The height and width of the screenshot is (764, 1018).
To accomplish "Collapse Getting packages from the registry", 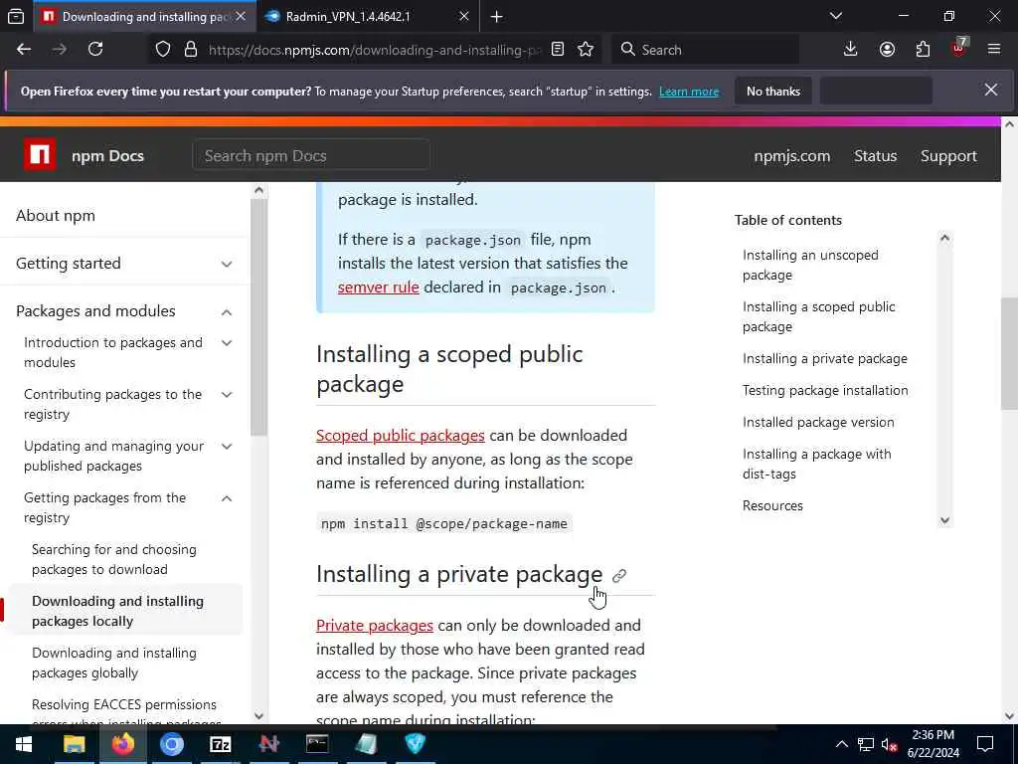I will [x=227, y=498].
